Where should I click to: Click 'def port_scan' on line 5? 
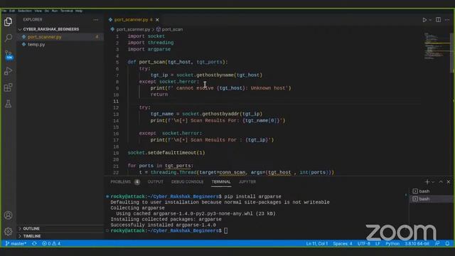[146, 62]
